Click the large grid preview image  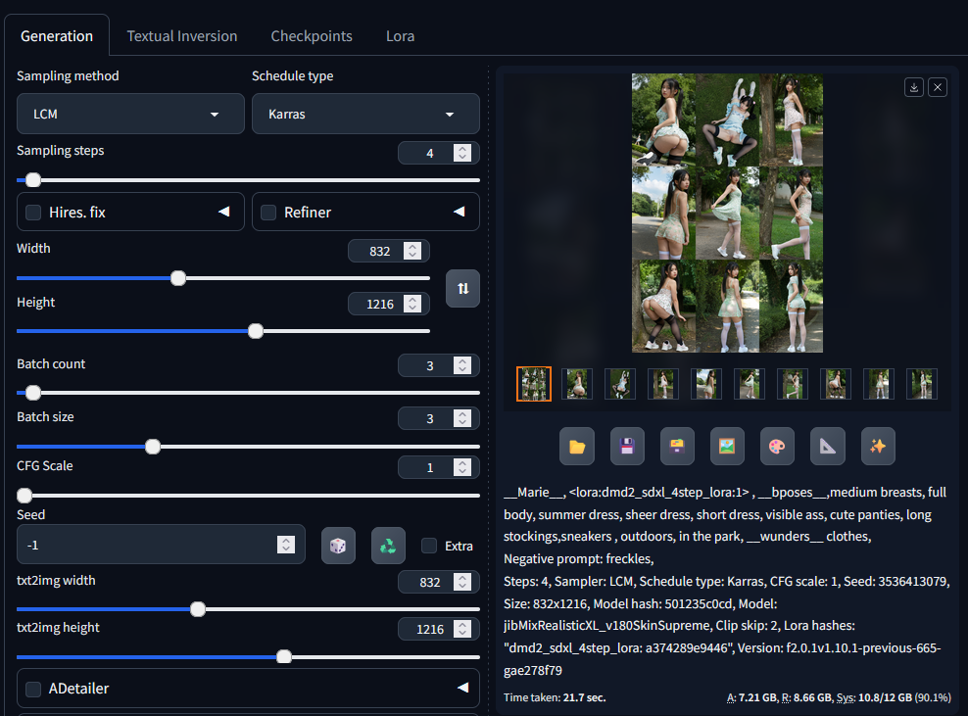click(727, 214)
